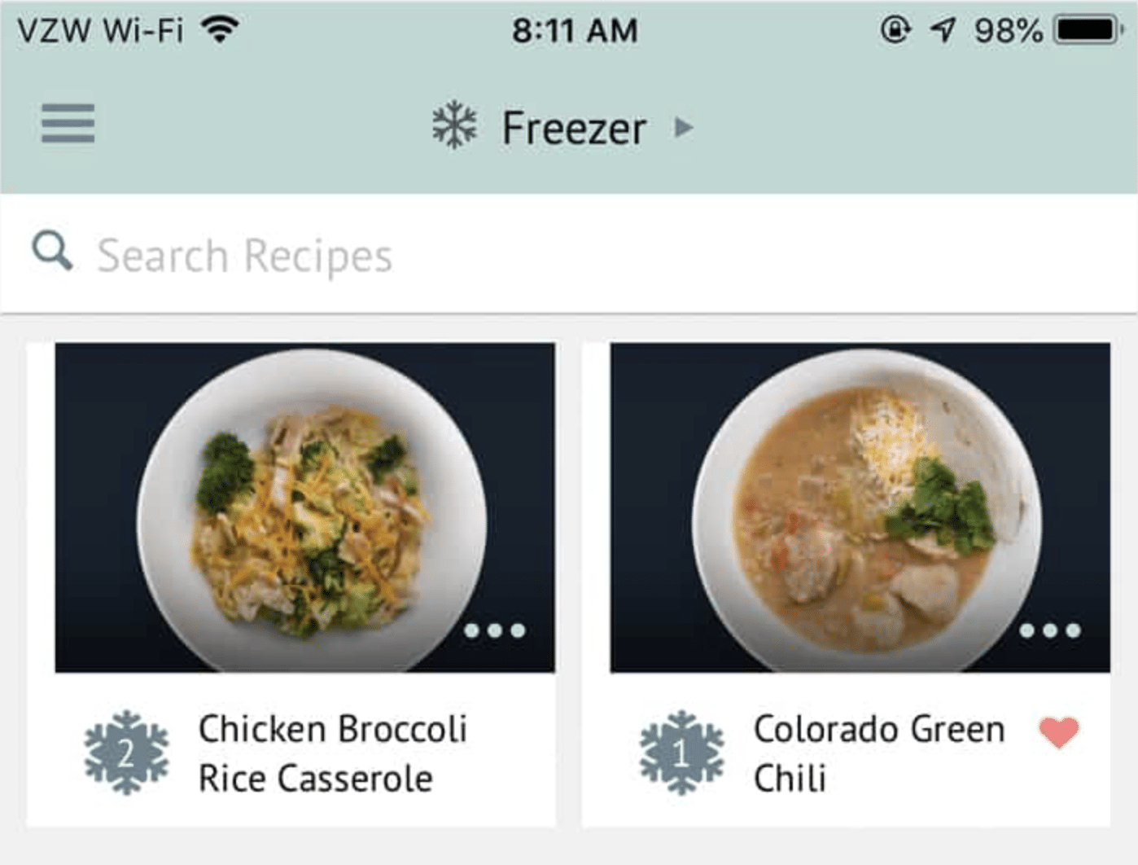Tap the rotation lock status icon

point(895,31)
